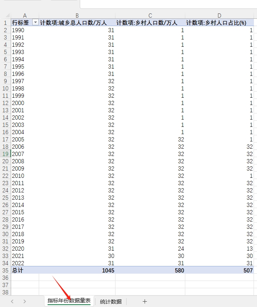Click the 行标签 header cell

coord(25,23)
